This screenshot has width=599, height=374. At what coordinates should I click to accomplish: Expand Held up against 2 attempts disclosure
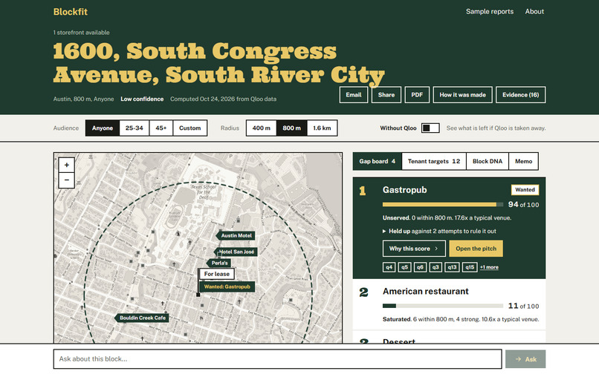(439, 231)
